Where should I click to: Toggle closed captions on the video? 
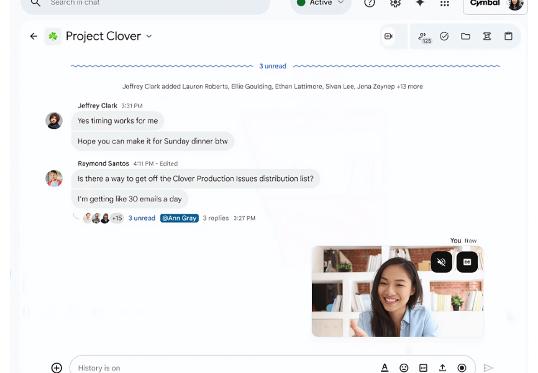point(467,262)
